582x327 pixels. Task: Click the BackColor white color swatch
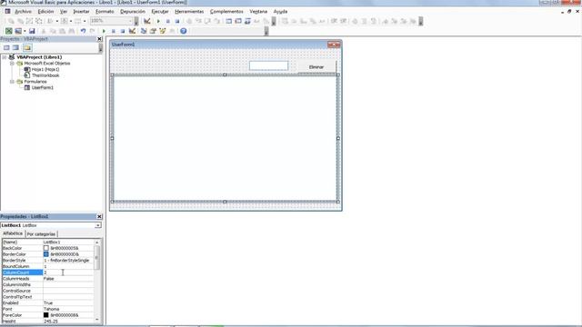coord(46,248)
